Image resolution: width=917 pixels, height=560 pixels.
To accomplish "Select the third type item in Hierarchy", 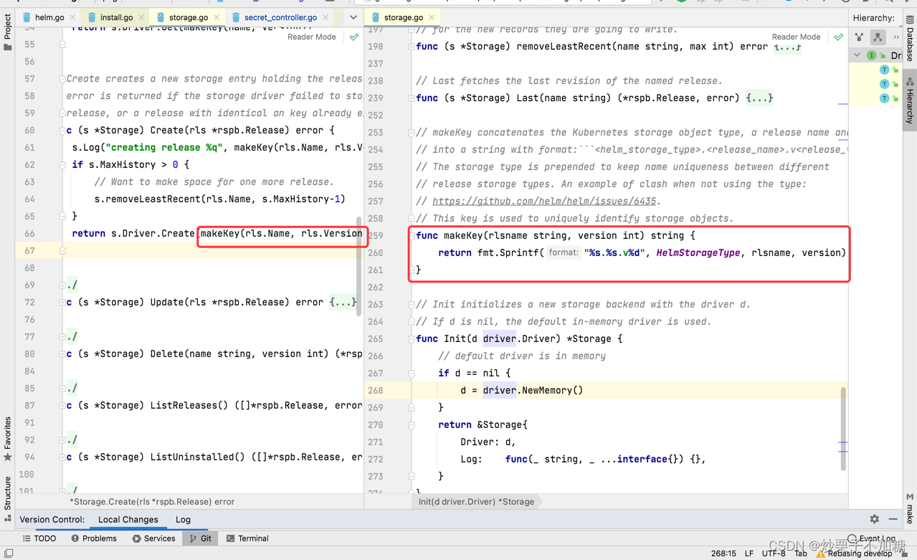I will coord(884,98).
